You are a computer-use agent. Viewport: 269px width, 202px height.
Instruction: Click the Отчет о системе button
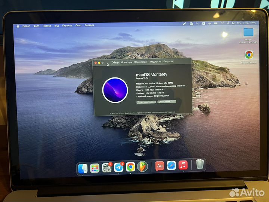(146, 102)
